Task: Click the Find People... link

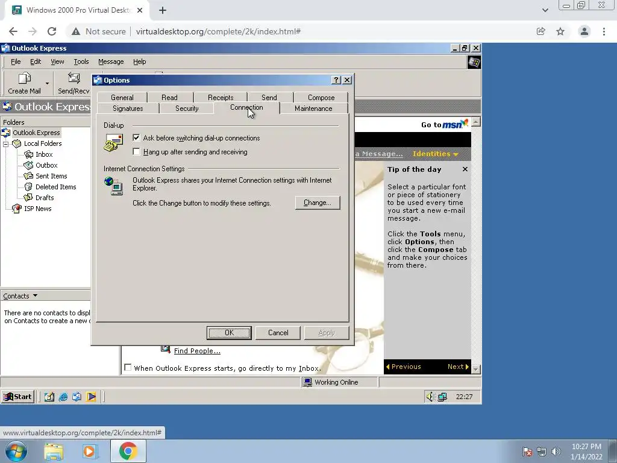Action: pos(197,351)
